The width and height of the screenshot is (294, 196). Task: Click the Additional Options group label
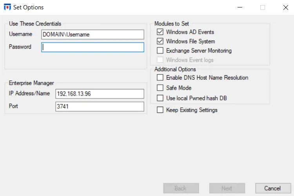[175, 69]
